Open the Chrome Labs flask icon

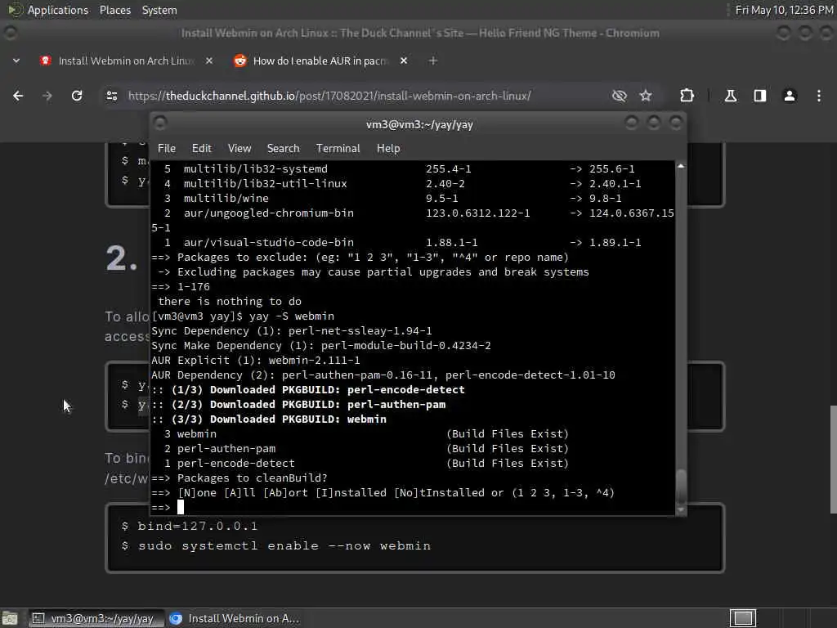(x=730, y=96)
